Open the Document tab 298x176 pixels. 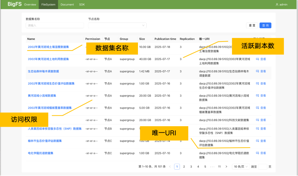point(67,5)
